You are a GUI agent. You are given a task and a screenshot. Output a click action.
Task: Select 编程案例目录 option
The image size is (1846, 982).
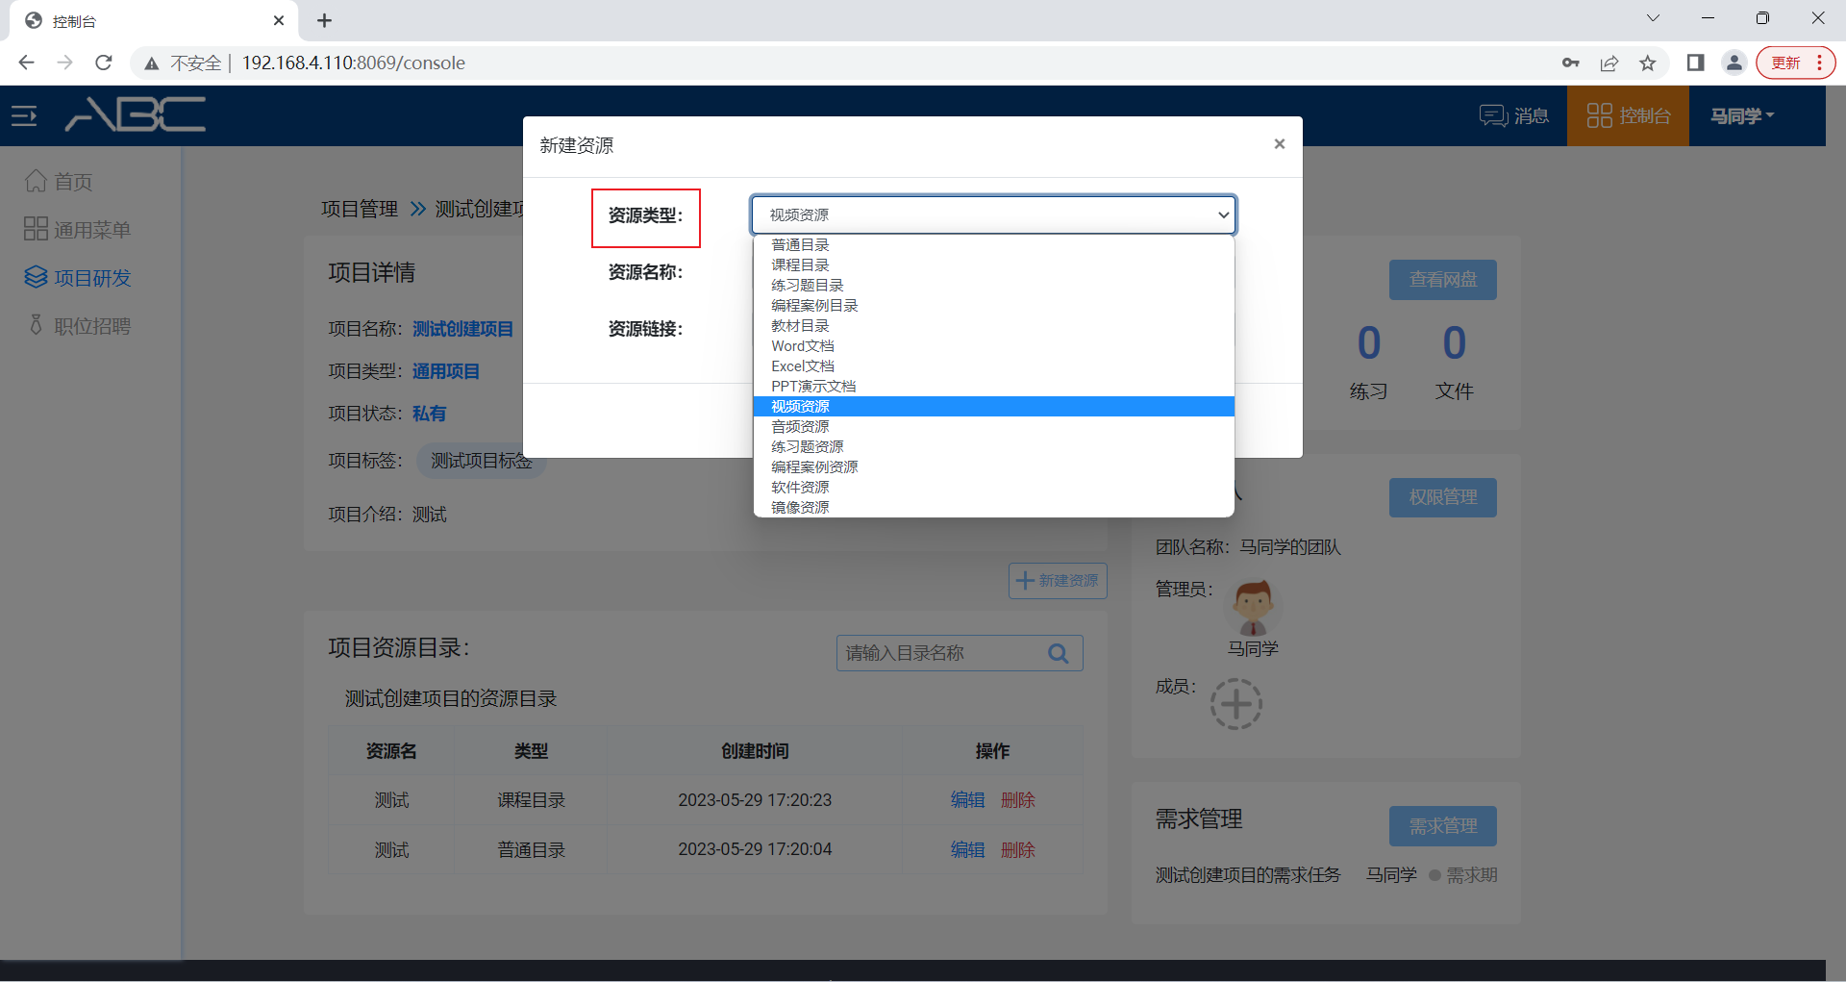pyautogui.click(x=993, y=306)
